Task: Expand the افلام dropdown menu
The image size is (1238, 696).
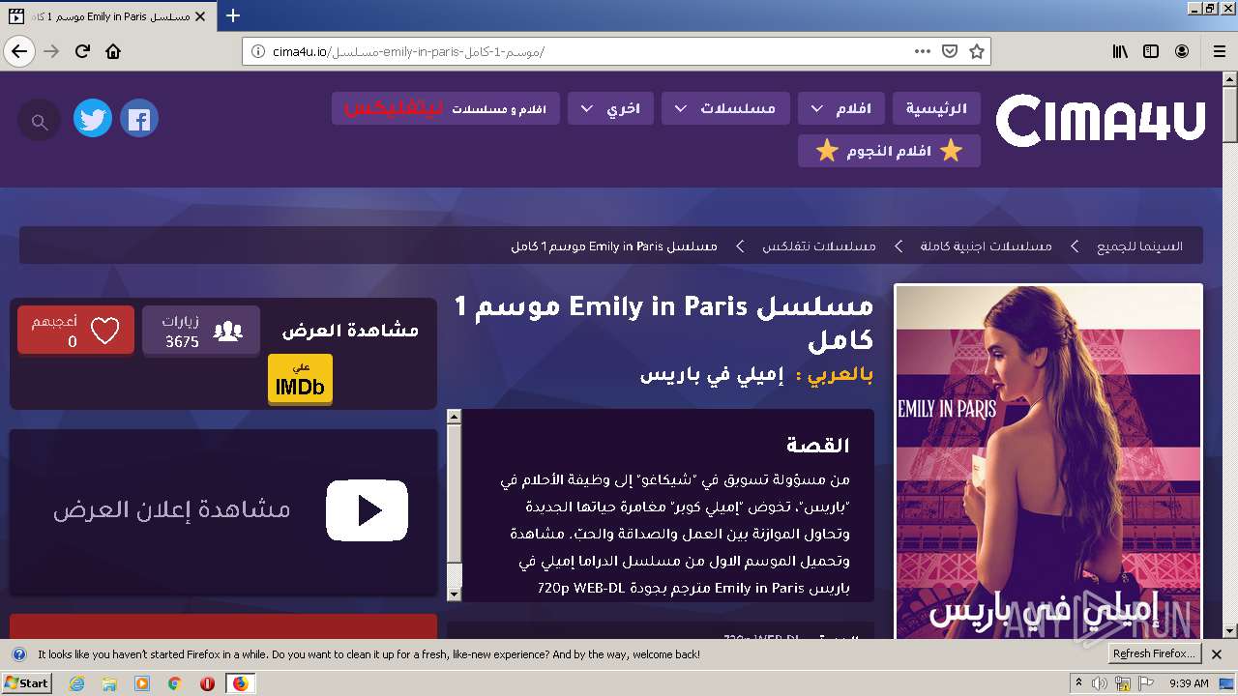Action: point(841,108)
